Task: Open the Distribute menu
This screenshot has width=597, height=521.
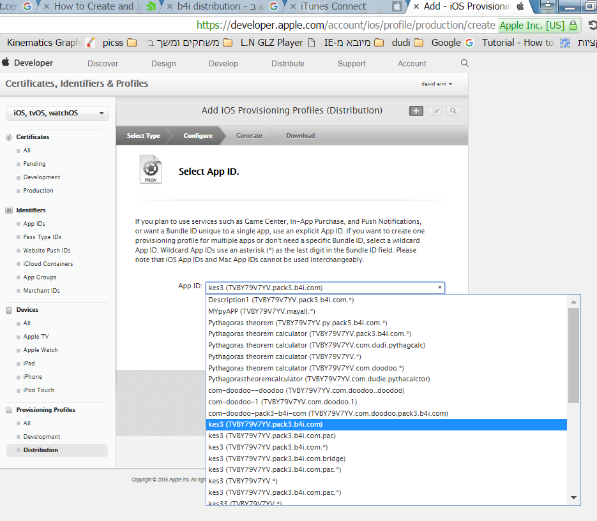Action: (x=288, y=64)
